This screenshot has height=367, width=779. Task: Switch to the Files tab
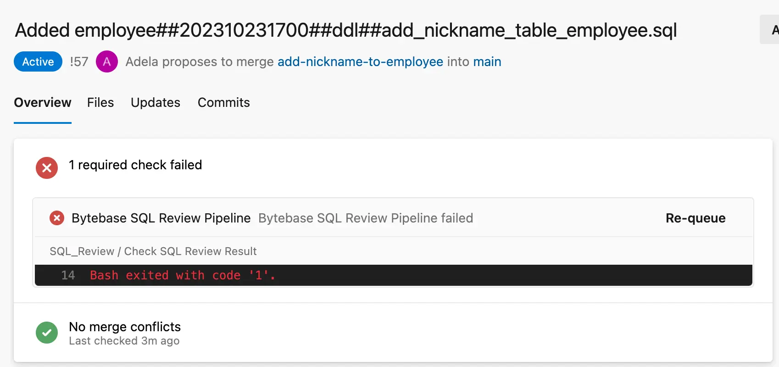[100, 102]
